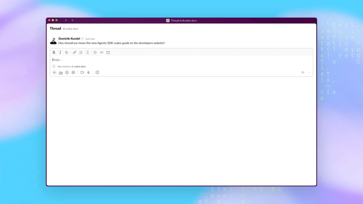This screenshot has height=204, width=363.
Task: Start an ordered numbered list
Action: [x=81, y=53]
